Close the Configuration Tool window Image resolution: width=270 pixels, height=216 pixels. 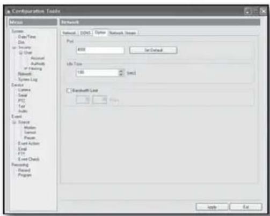pyautogui.click(x=264, y=11)
